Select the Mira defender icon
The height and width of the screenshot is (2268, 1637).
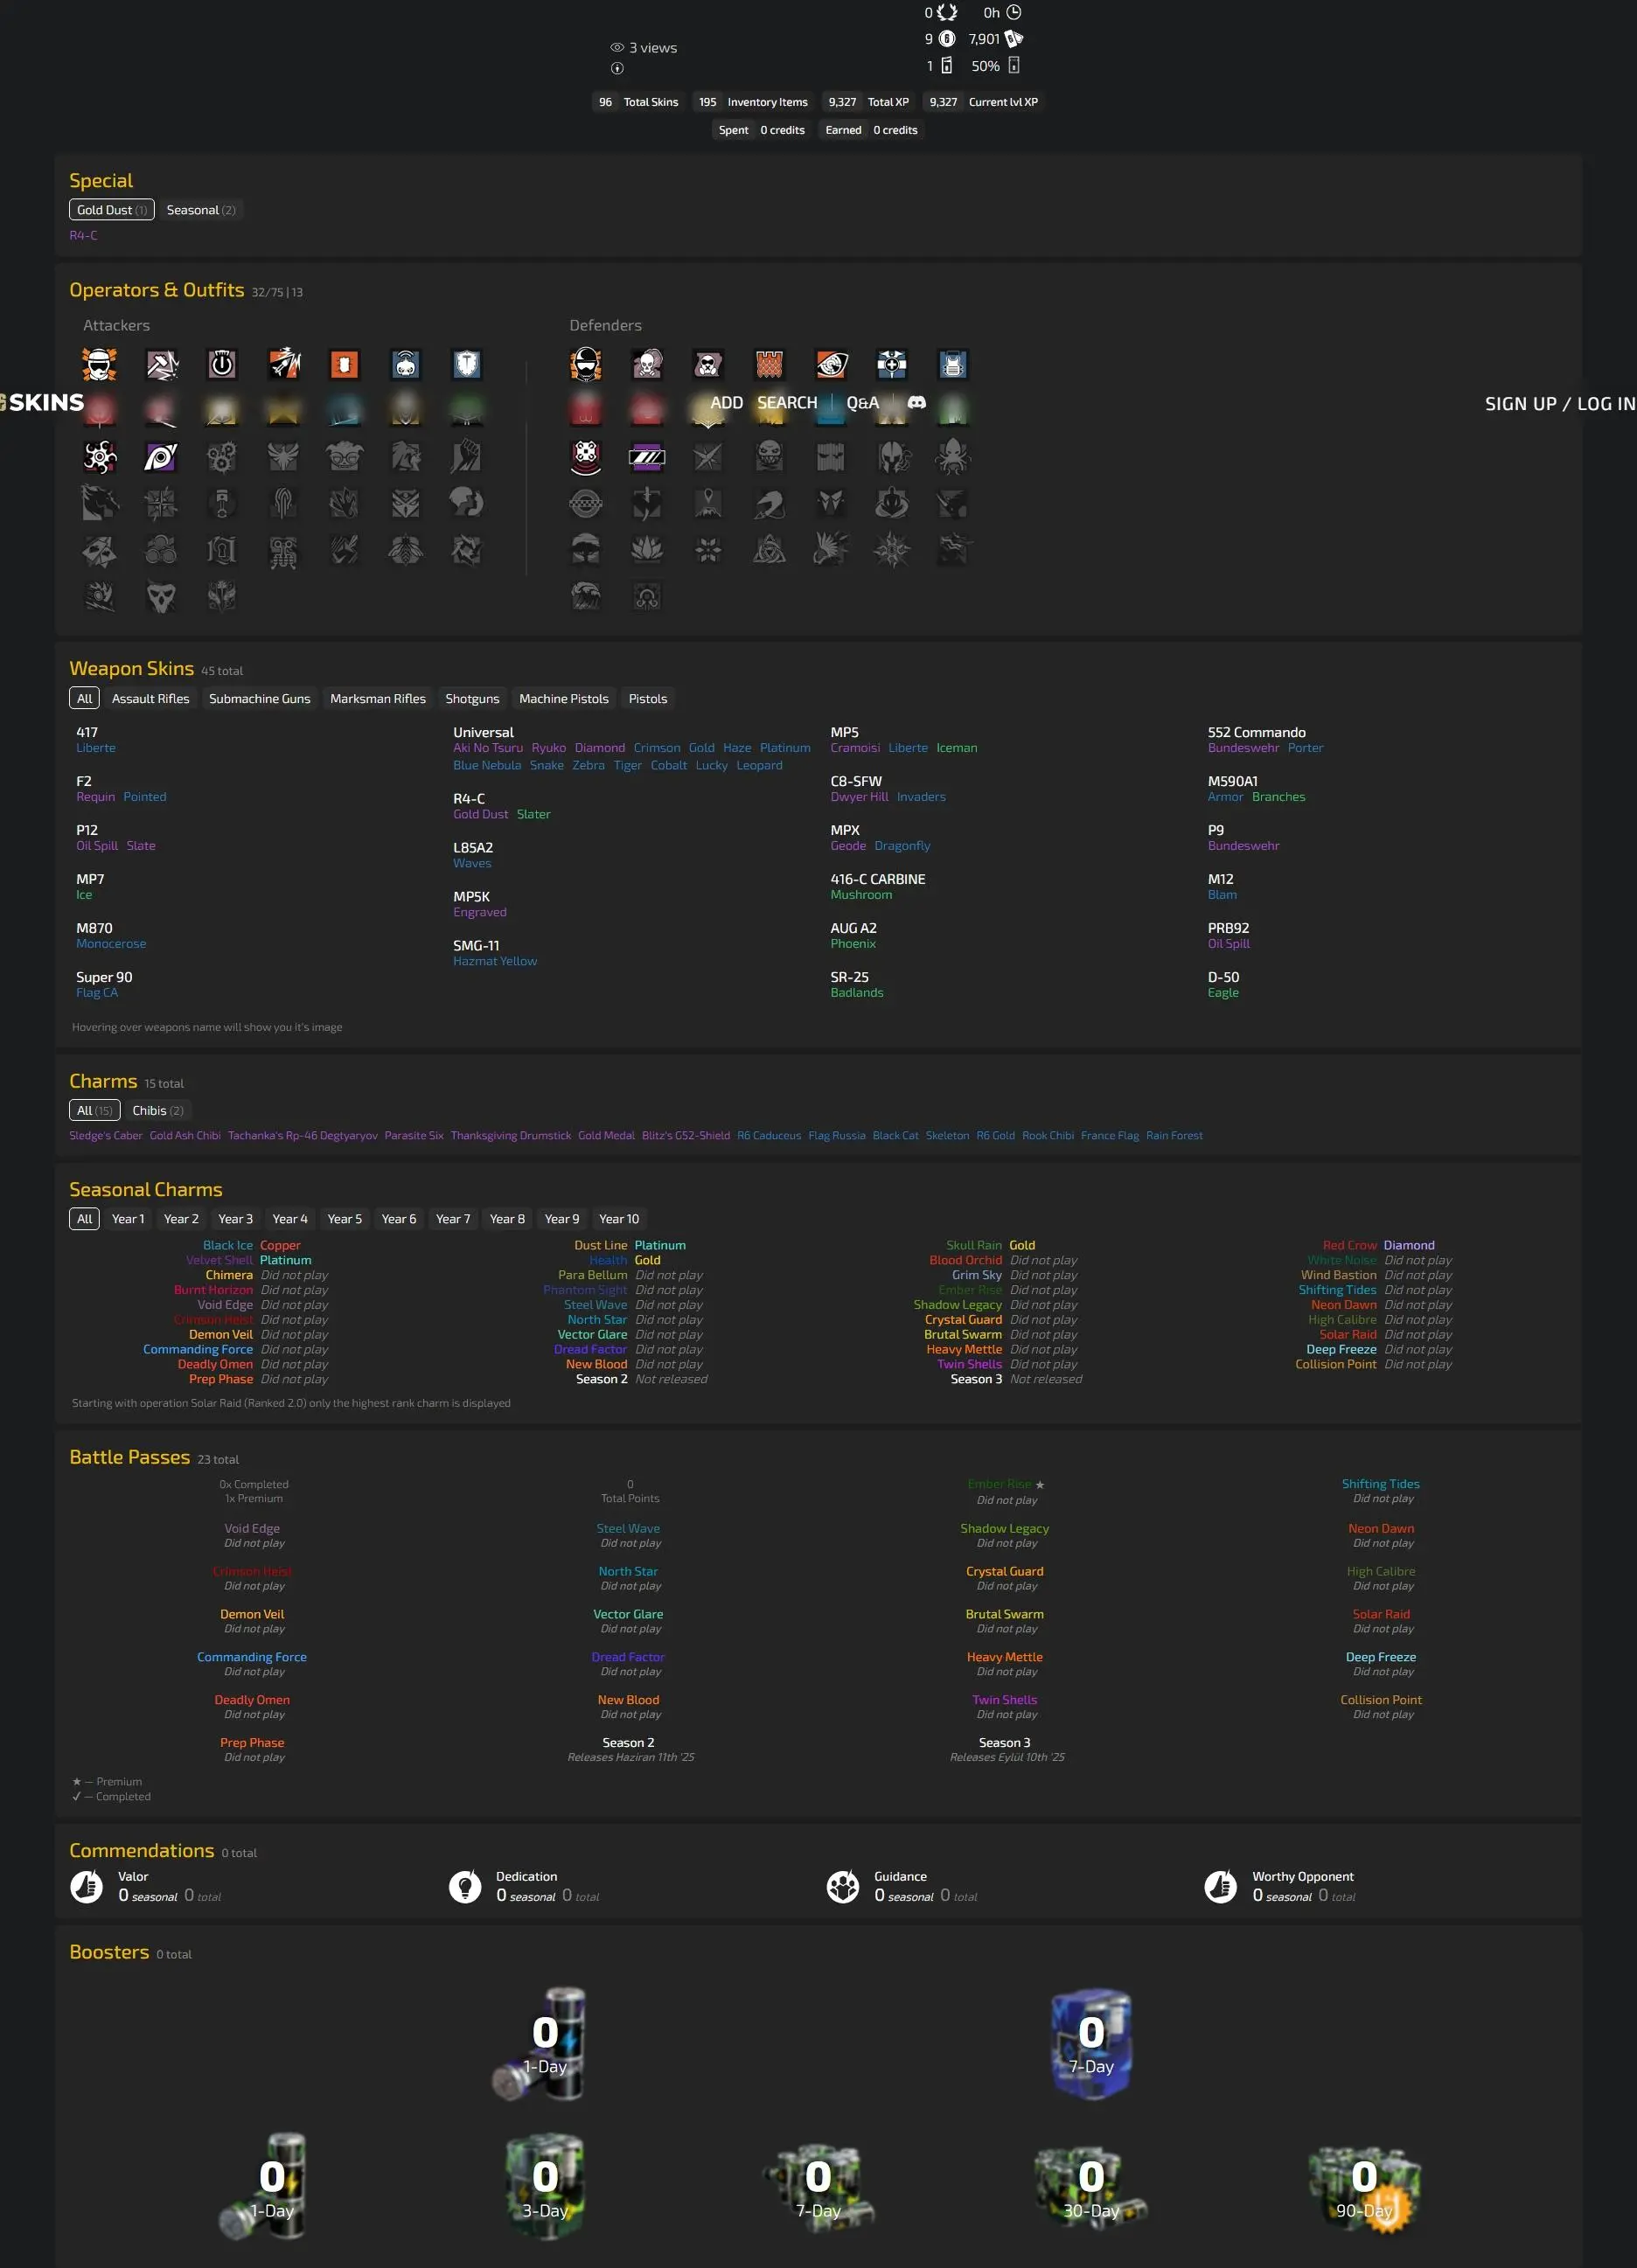click(x=647, y=457)
